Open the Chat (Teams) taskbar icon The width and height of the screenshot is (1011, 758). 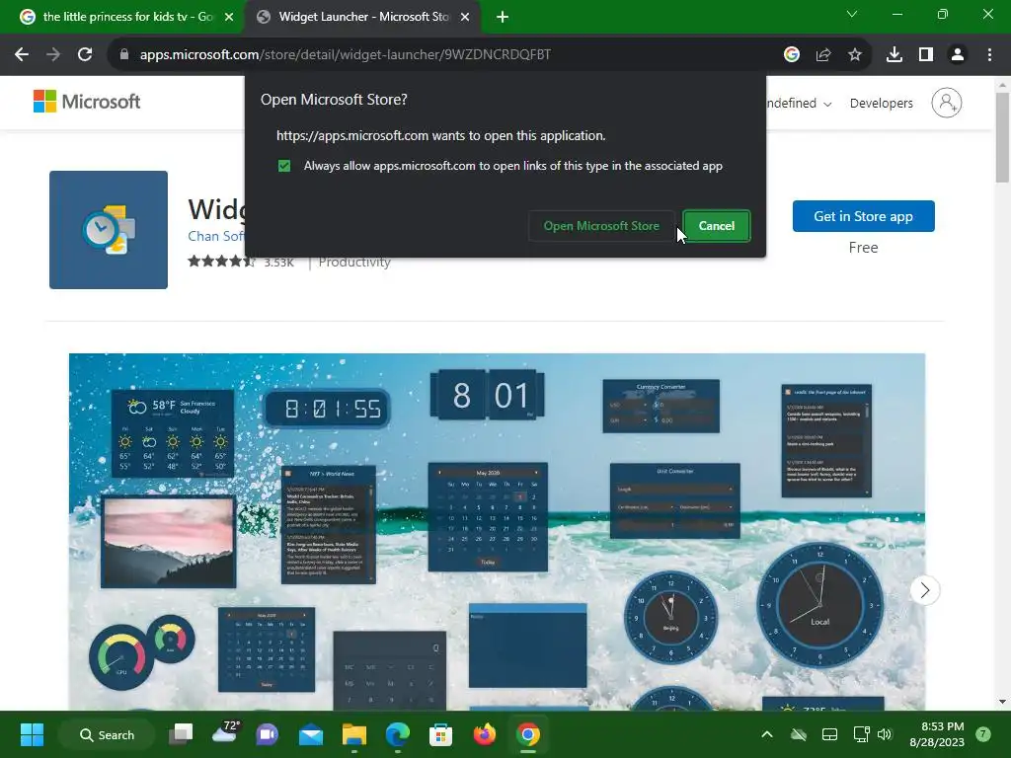[x=267, y=734]
